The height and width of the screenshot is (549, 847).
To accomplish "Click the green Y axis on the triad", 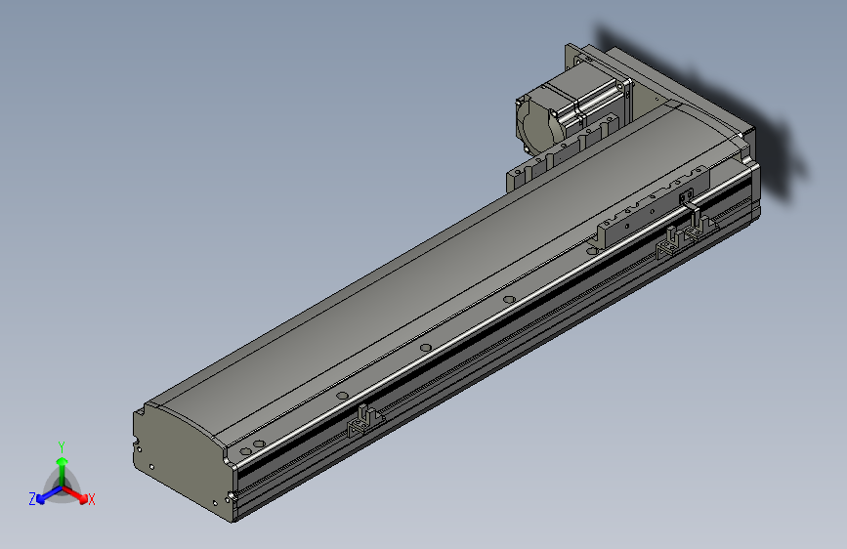I will [x=63, y=471].
